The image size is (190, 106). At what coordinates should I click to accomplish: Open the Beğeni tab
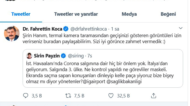[x=168, y=14]
